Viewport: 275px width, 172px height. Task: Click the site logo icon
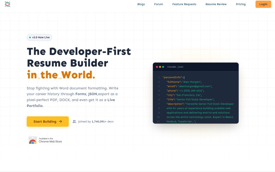pos(7,4)
